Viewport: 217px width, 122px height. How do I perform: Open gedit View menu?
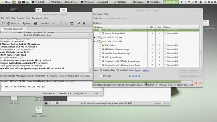click(13, 18)
